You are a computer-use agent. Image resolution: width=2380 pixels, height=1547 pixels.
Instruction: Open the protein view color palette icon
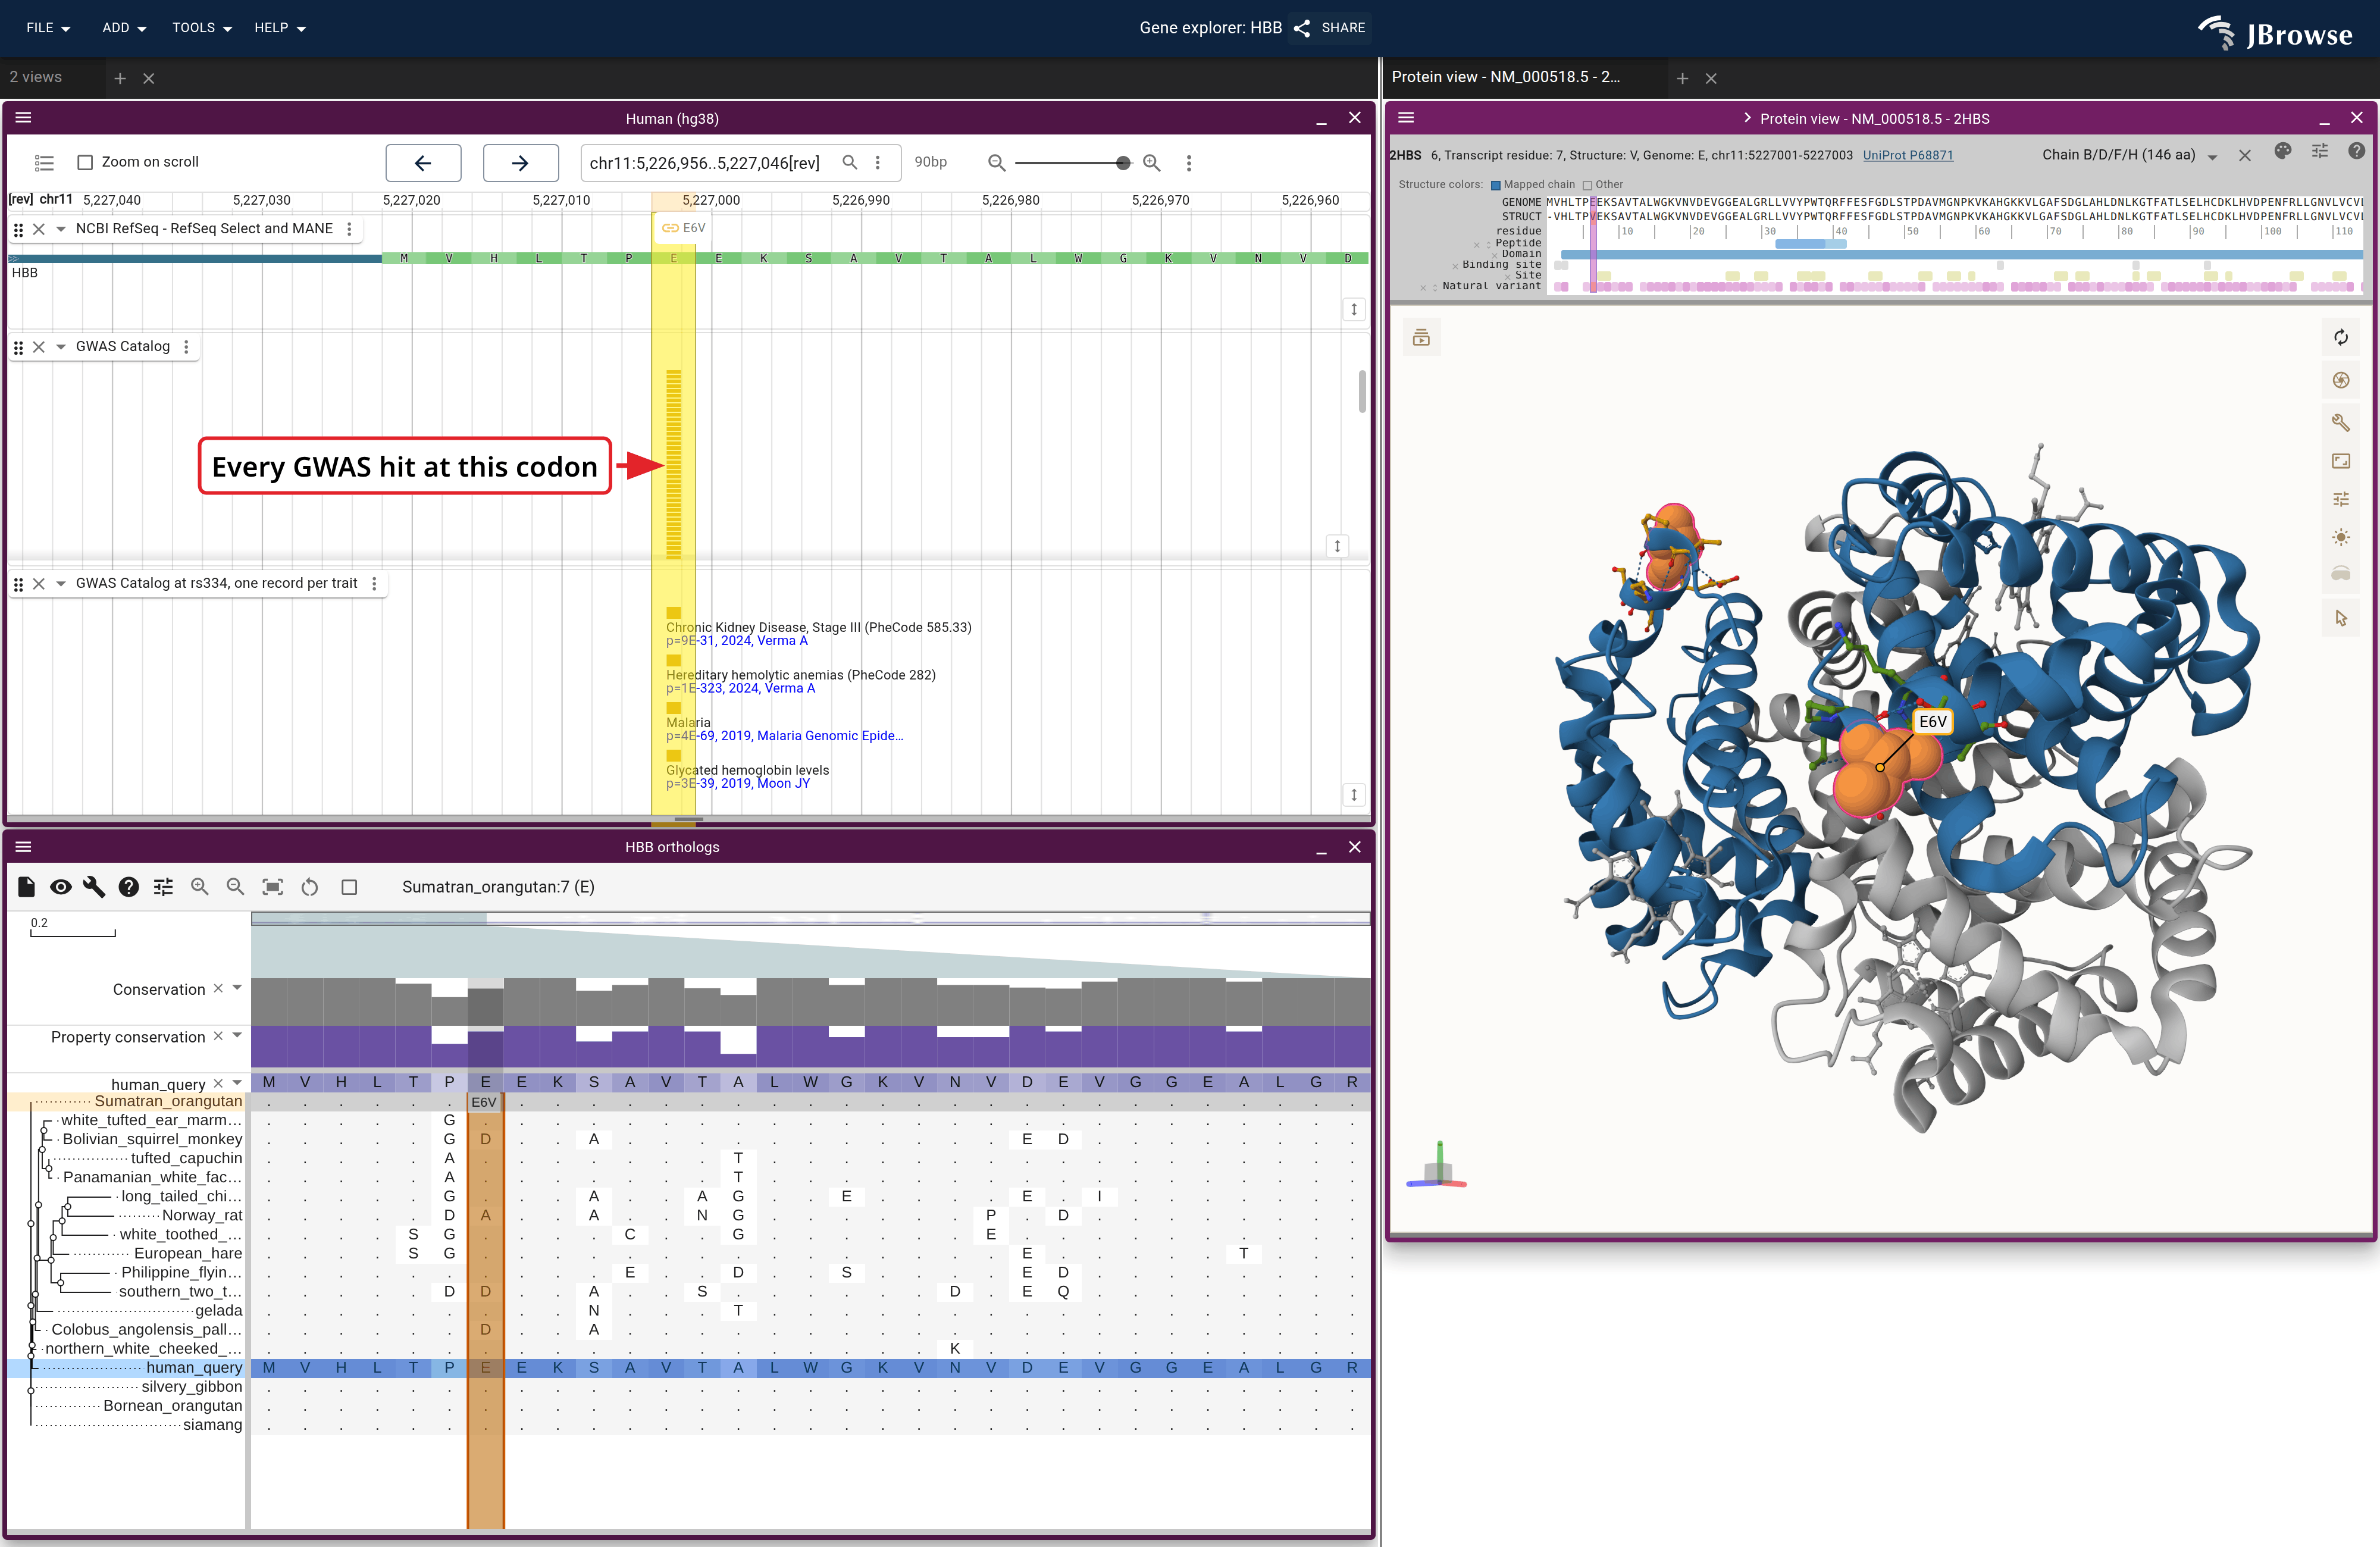(2283, 151)
